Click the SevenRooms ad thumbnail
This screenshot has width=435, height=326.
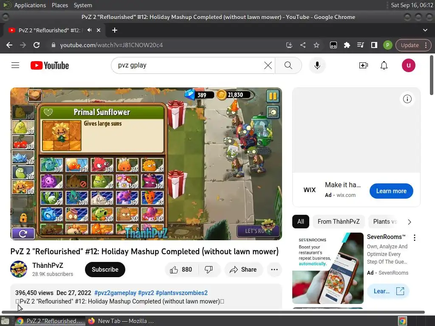[x=328, y=268]
